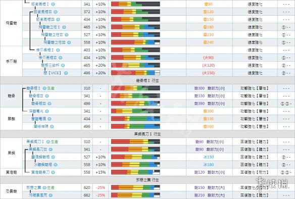The image size is (295, 199).
Task: Click the ① slot icon in 雷180 row
Action: click(x=284, y=27)
